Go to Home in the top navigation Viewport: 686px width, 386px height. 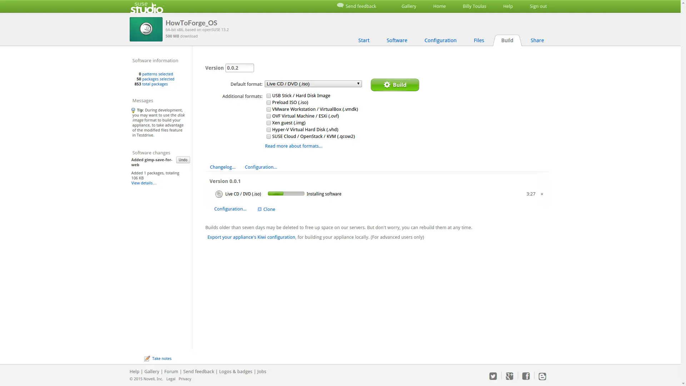tap(439, 6)
